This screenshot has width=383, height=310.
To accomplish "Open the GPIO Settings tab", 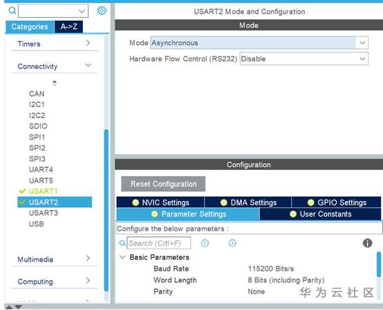I will [337, 202].
